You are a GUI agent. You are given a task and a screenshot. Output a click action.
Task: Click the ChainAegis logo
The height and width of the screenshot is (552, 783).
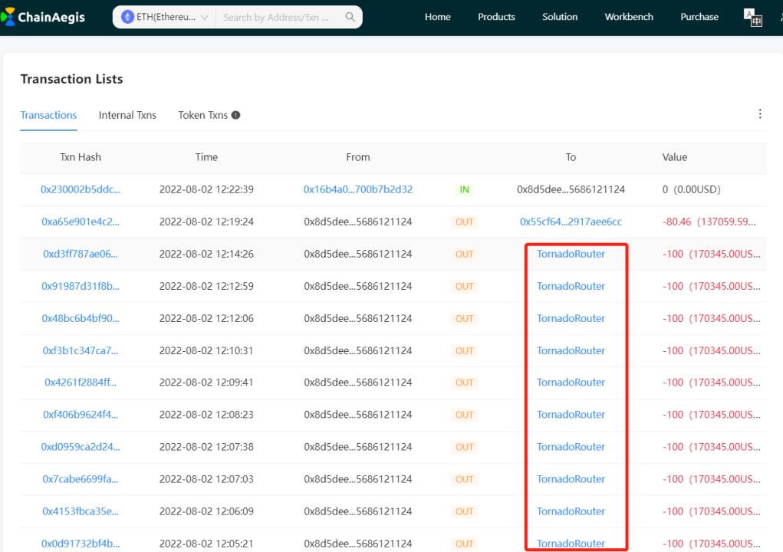pyautogui.click(x=43, y=17)
